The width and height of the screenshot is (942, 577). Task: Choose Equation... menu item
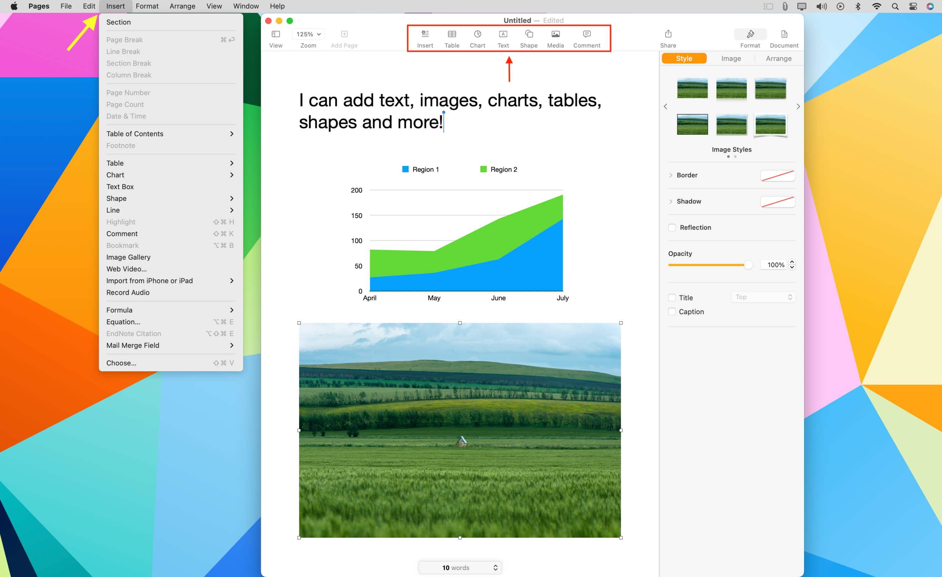pyautogui.click(x=170, y=322)
